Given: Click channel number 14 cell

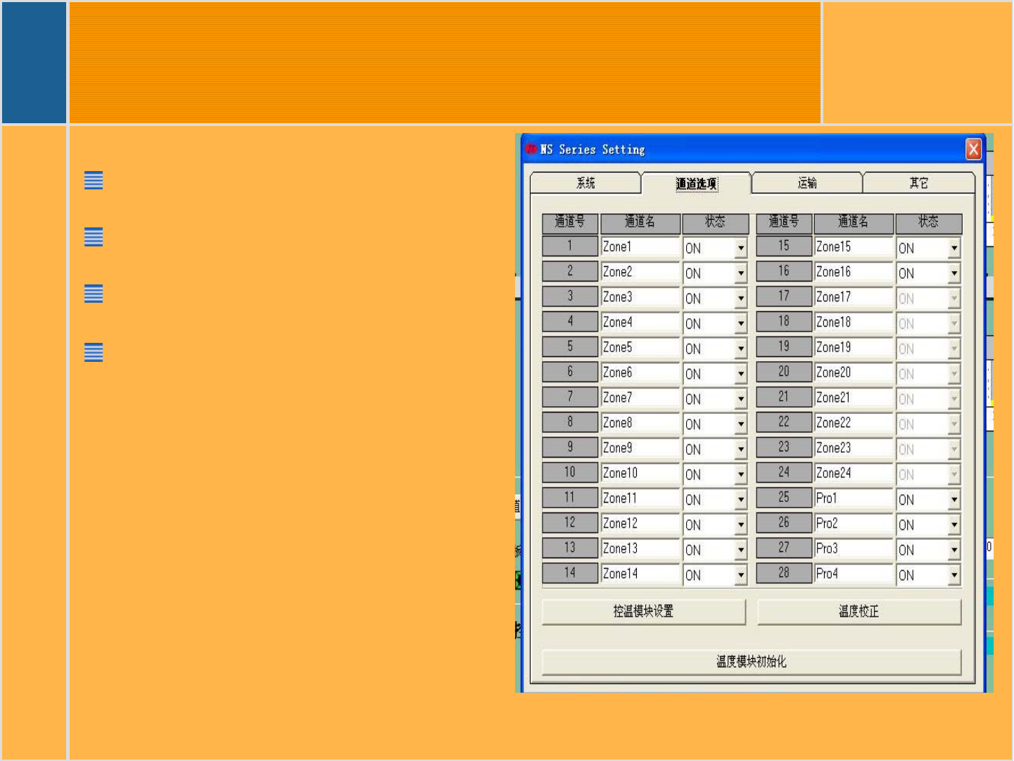Looking at the screenshot, I should [x=570, y=573].
